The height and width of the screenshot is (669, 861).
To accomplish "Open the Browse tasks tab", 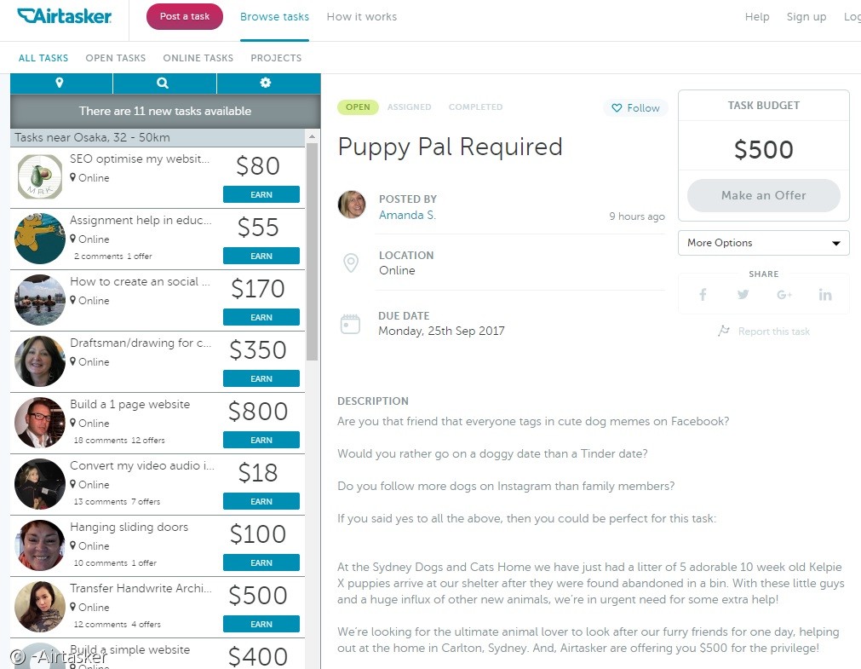I will [274, 17].
